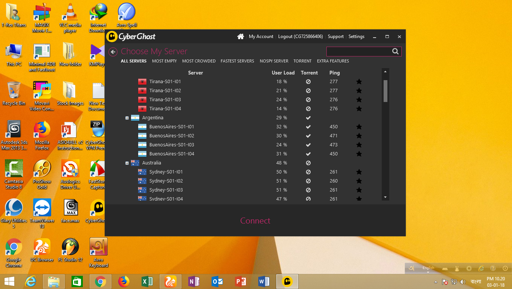Screen dimensions: 512x289
Task: Click the scroll down arrow of server list
Action: 385,197
